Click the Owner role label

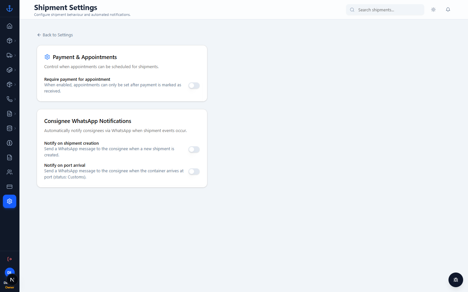(x=9, y=287)
